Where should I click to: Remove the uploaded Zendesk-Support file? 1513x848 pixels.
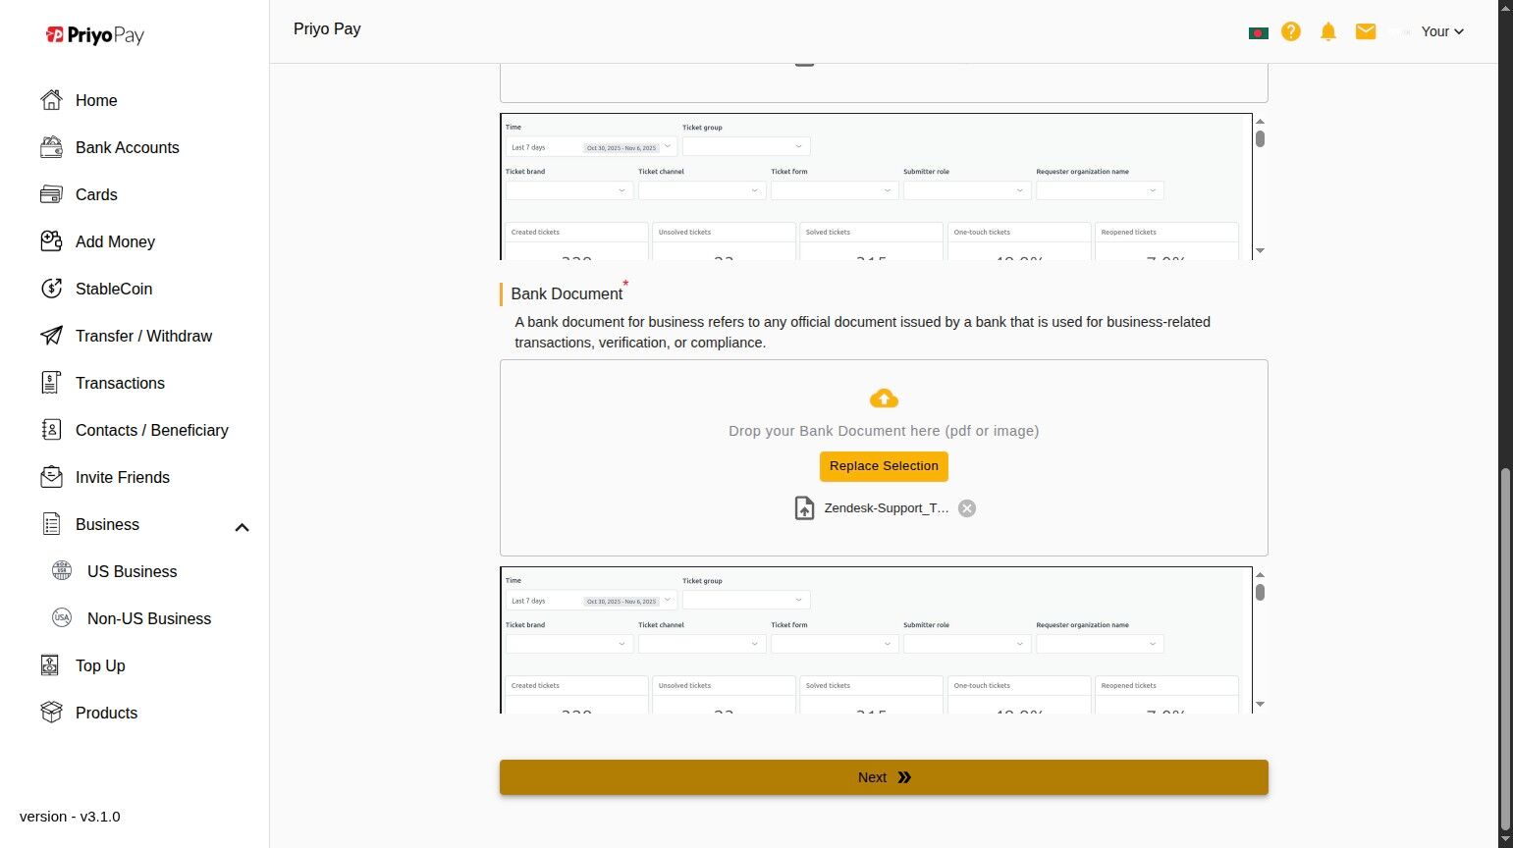(967, 508)
